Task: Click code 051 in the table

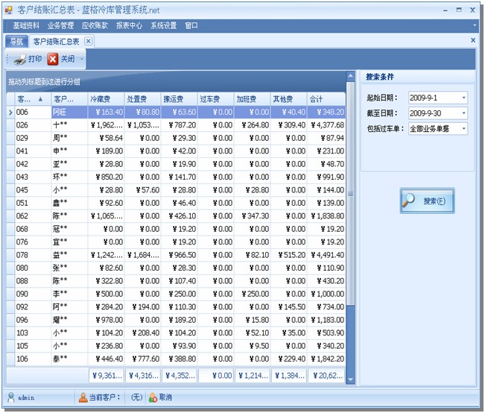Action: (22, 203)
